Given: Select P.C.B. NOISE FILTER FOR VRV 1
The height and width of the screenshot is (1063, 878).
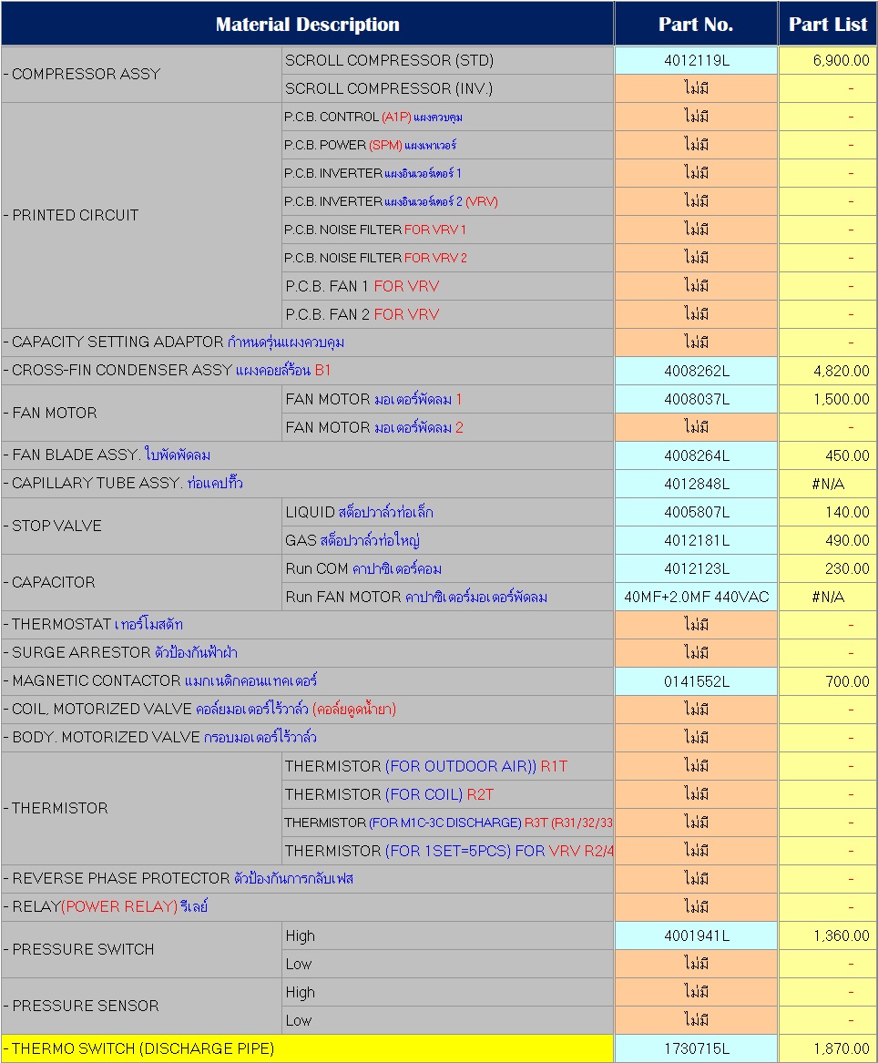Looking at the screenshot, I should tap(447, 230).
